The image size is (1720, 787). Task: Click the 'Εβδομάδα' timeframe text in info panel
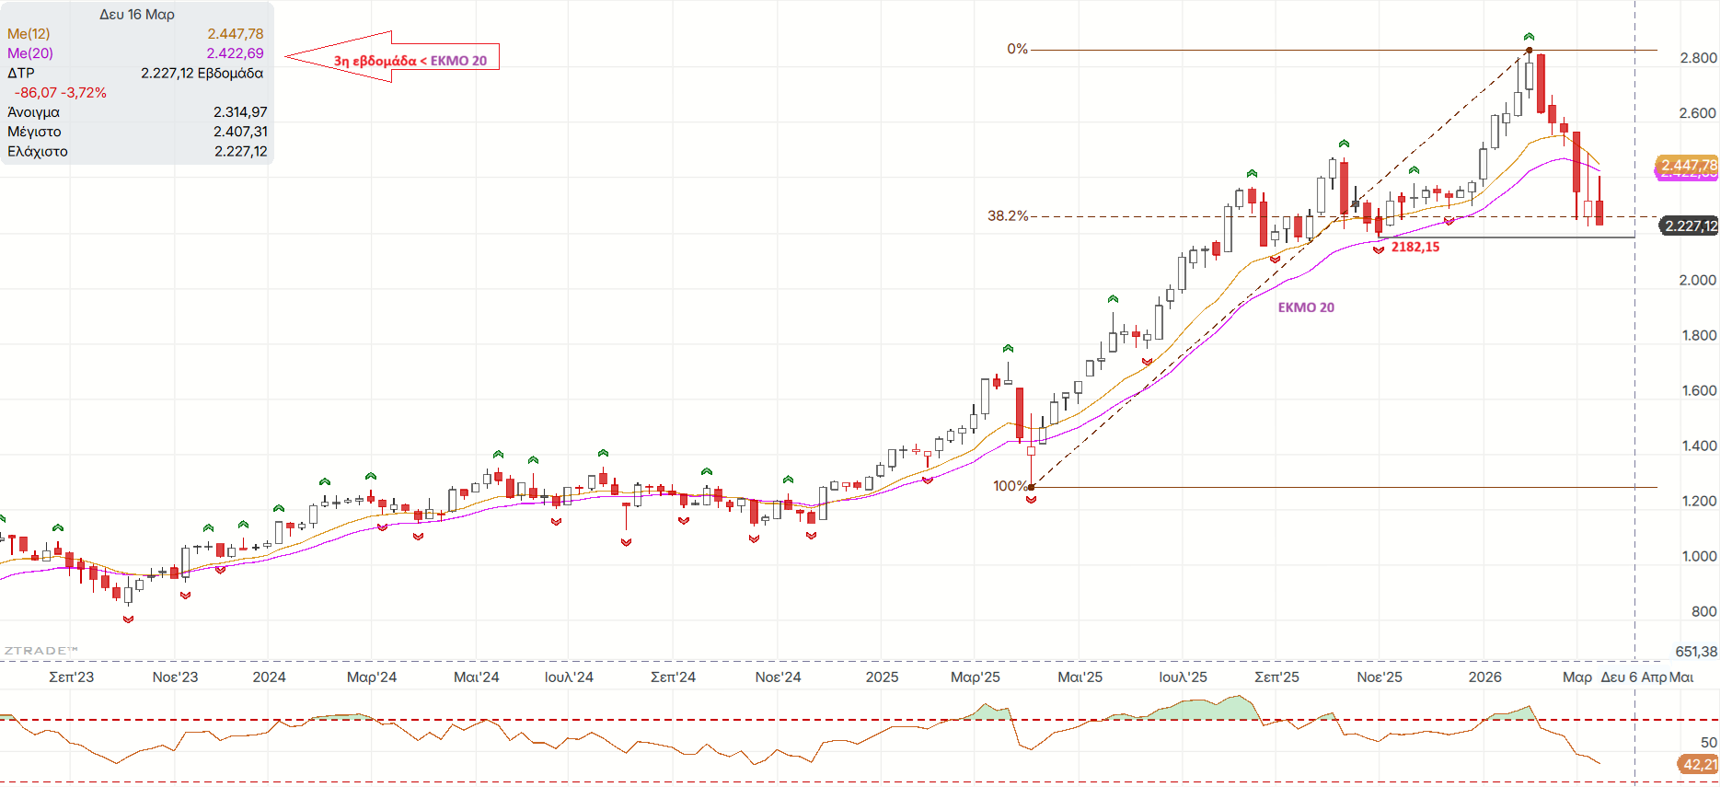pyautogui.click(x=230, y=73)
